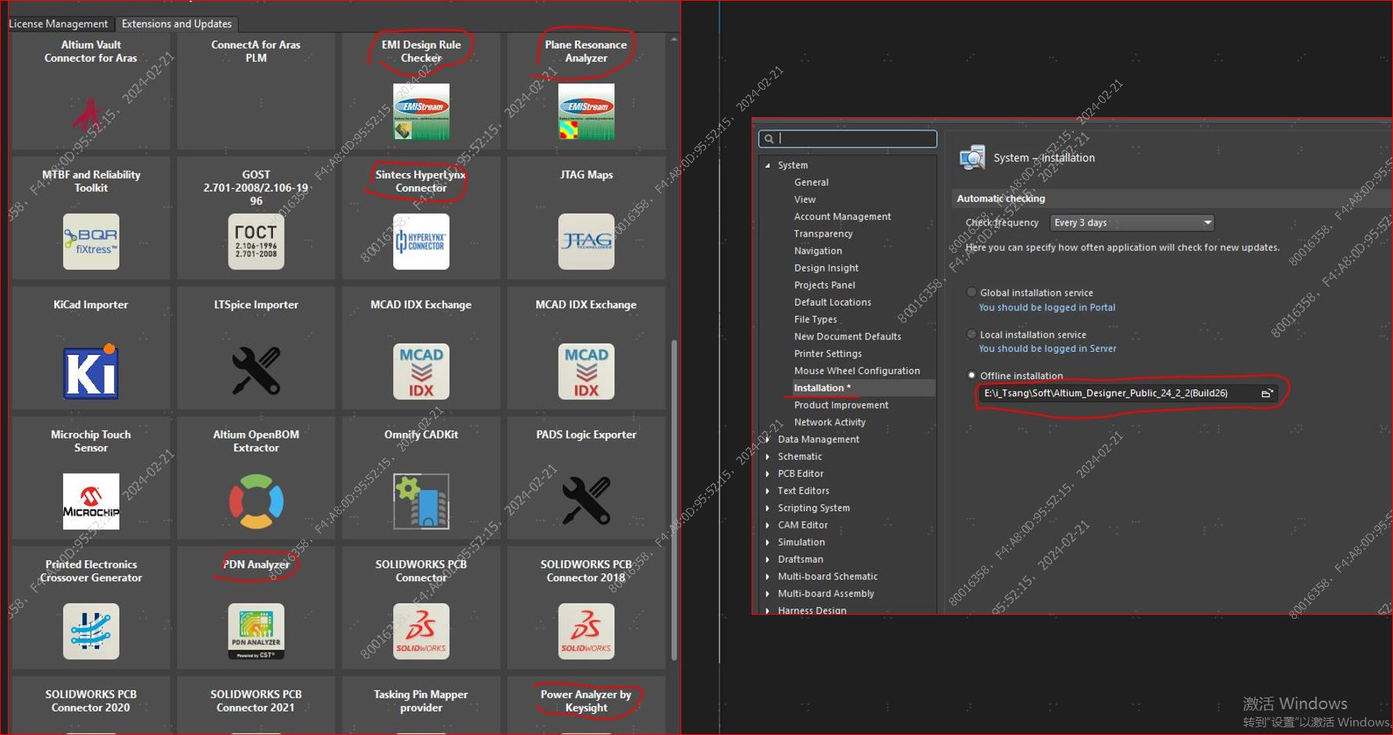Expand the Text Editors tree node
1393x735 pixels.
click(768, 491)
